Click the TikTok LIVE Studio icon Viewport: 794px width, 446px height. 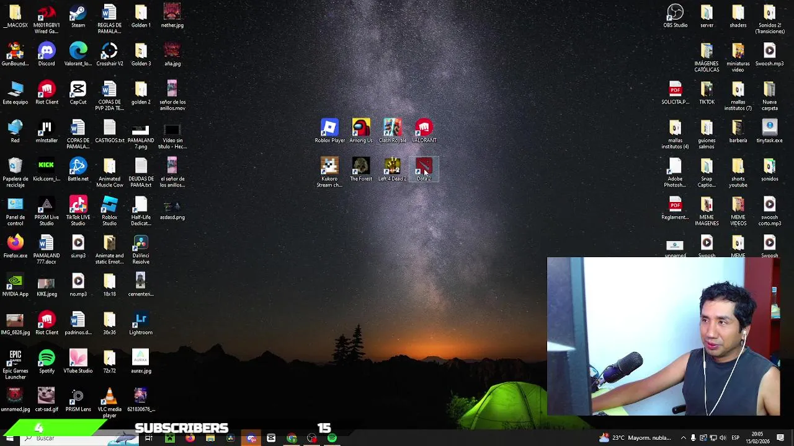tap(78, 211)
